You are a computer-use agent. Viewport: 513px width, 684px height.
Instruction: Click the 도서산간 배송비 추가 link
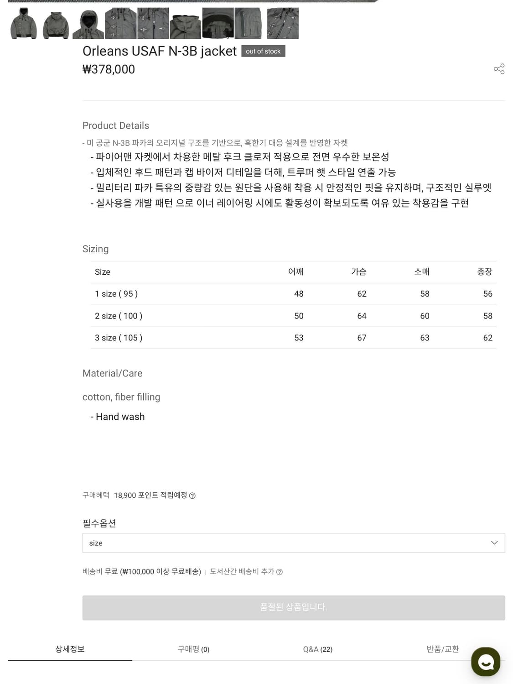coord(242,571)
